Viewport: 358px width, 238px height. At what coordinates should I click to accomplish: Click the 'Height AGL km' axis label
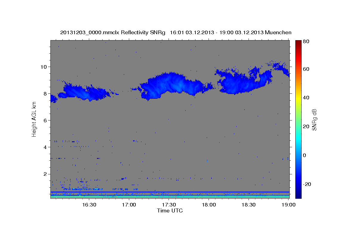(x=34, y=119)
